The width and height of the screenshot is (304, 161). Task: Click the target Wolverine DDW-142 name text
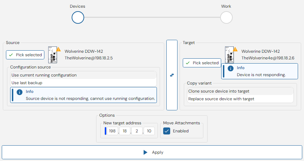pos(261,51)
